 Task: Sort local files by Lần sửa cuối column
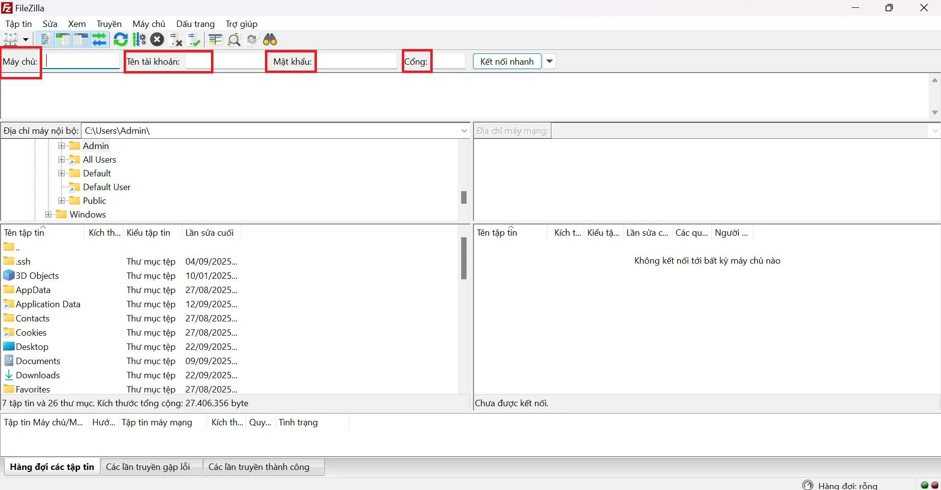[209, 233]
